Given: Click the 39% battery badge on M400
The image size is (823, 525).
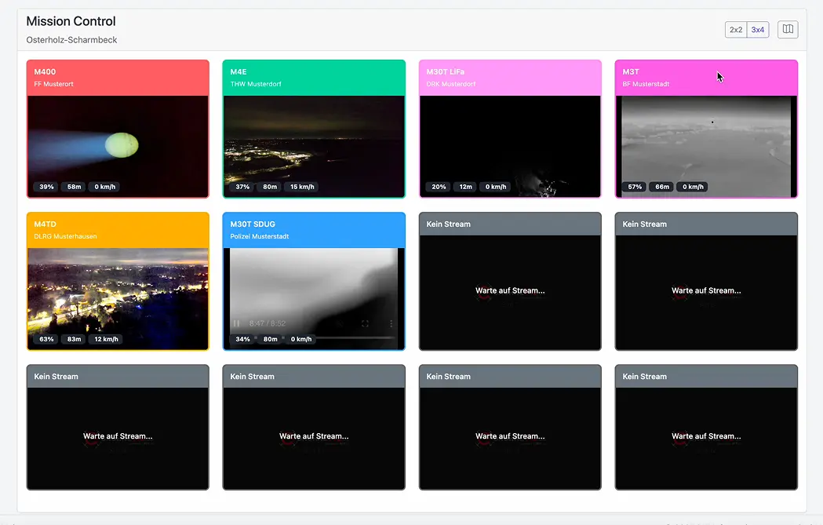Looking at the screenshot, I should click(46, 187).
